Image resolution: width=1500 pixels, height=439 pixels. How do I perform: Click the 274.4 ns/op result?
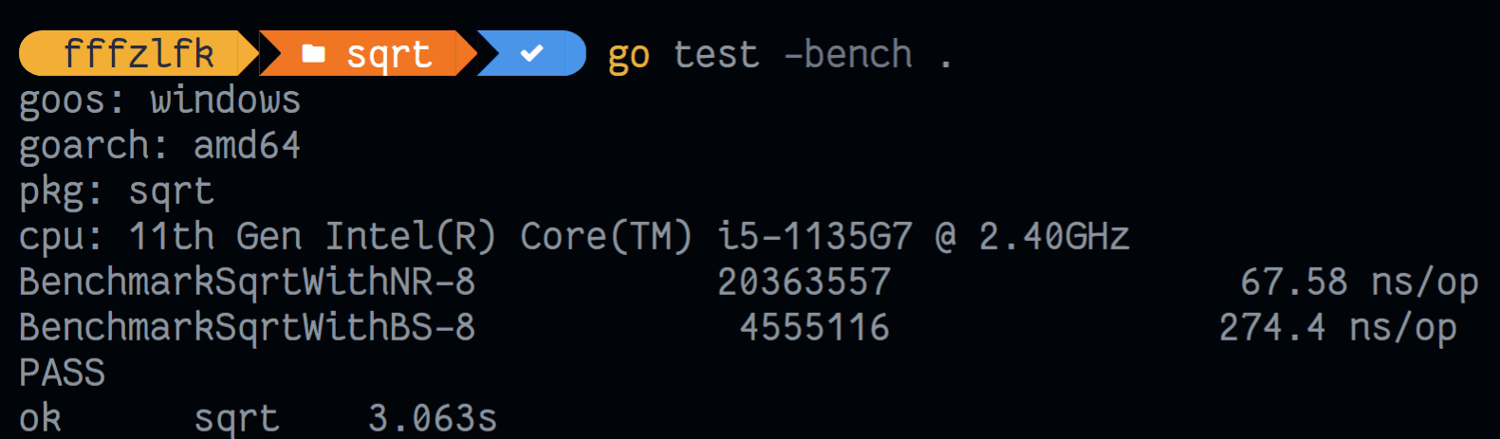click(x=1338, y=328)
